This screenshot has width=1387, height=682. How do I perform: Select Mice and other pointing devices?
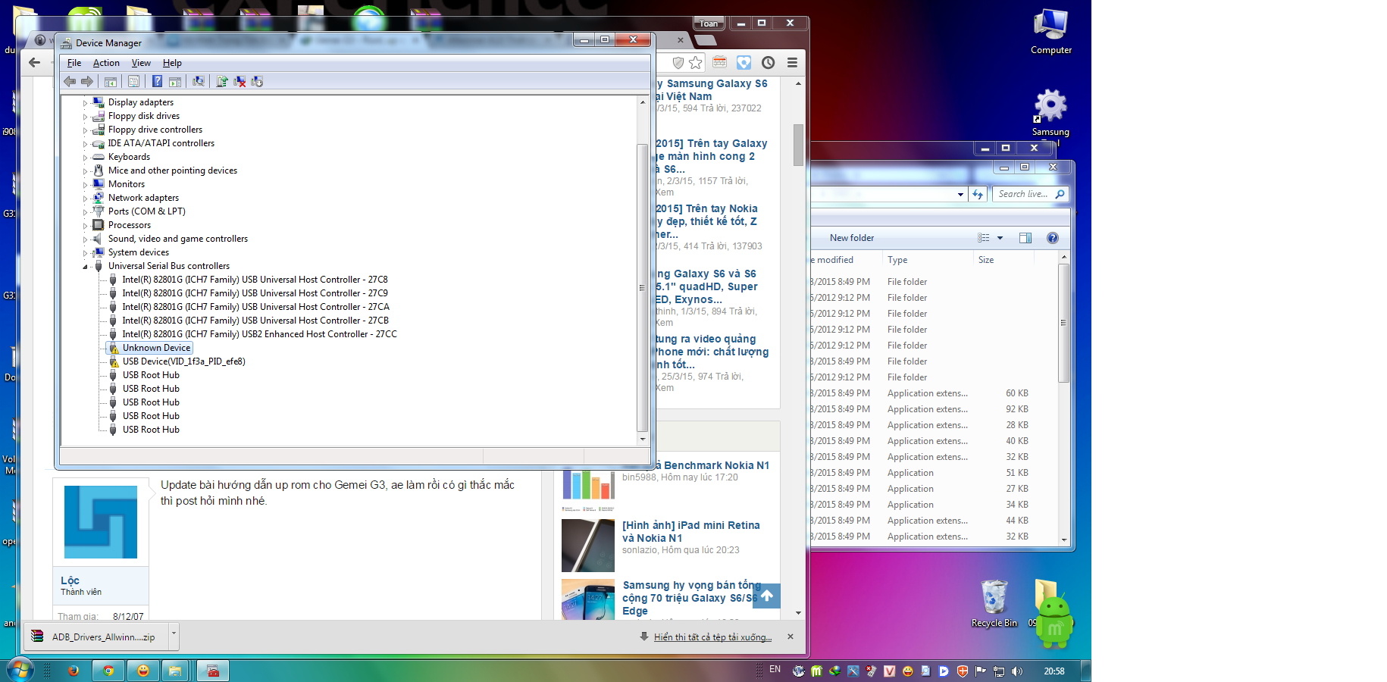pyautogui.click(x=173, y=170)
